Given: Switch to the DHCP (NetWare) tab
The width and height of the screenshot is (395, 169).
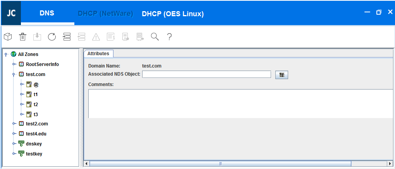Looking at the screenshot, I should pos(105,14).
